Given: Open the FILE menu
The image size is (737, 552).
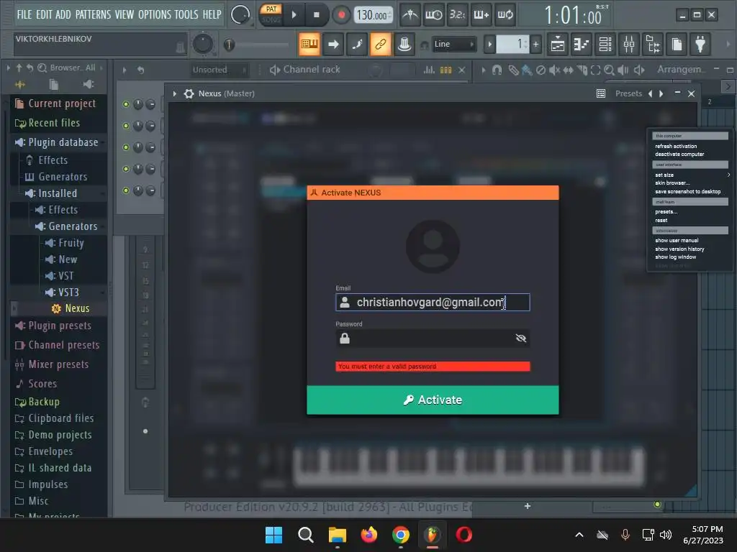Looking at the screenshot, I should tap(24, 14).
